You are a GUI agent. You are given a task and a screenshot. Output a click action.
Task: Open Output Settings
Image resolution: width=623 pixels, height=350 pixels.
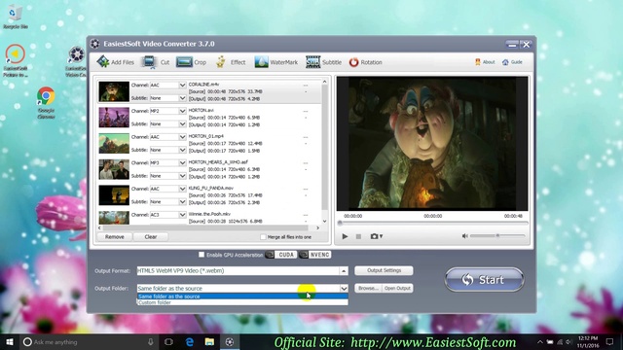pyautogui.click(x=384, y=270)
